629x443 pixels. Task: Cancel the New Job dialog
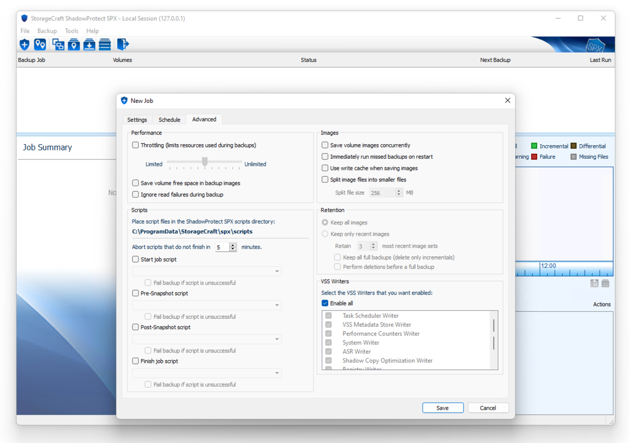(487, 408)
